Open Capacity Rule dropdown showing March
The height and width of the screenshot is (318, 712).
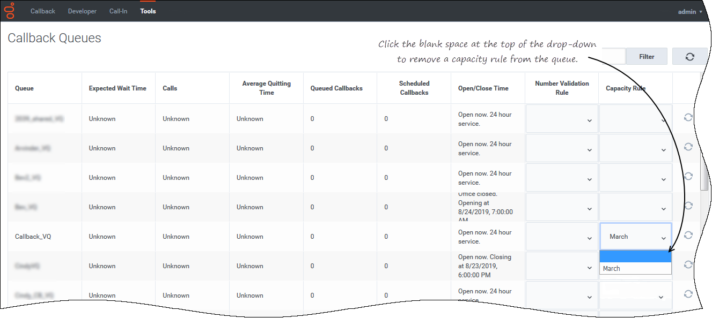pyautogui.click(x=635, y=237)
